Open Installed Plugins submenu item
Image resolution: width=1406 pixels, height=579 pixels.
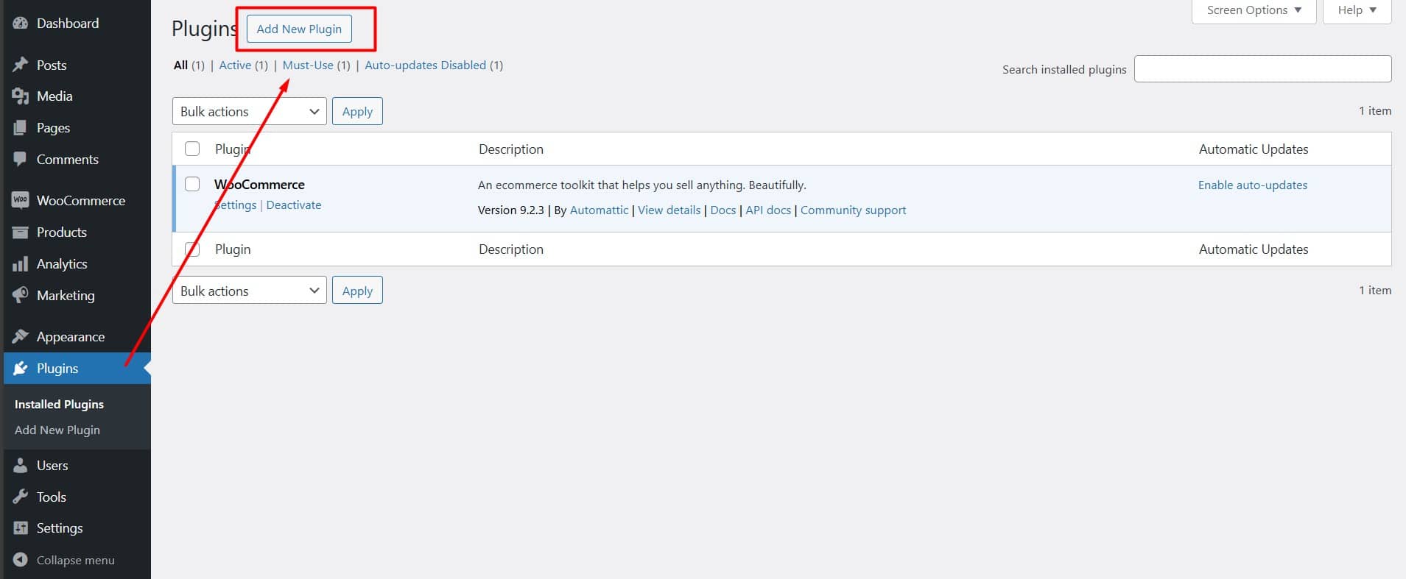(x=59, y=404)
